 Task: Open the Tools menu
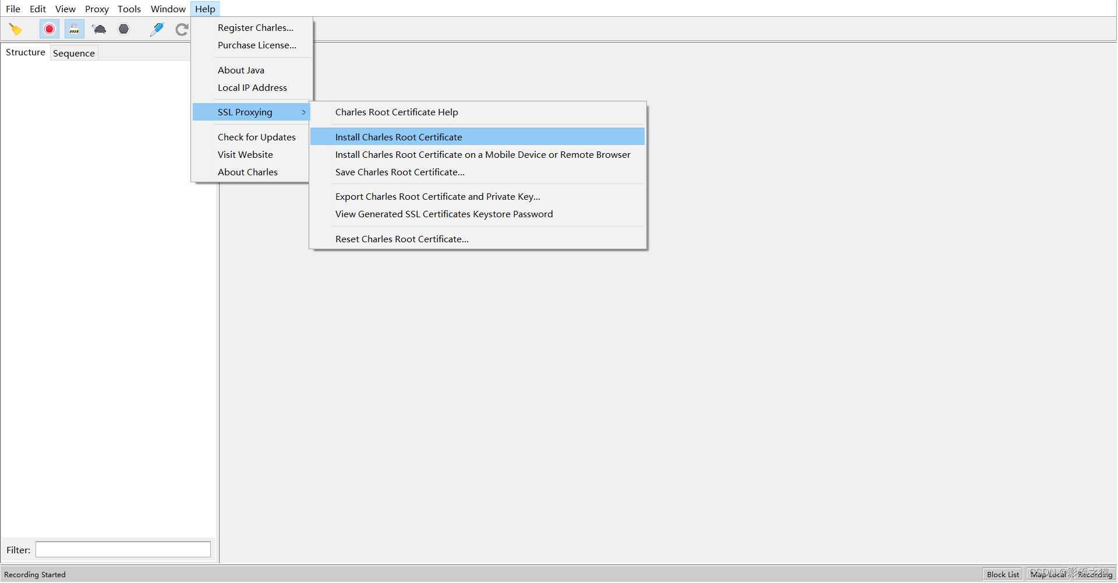coord(129,9)
